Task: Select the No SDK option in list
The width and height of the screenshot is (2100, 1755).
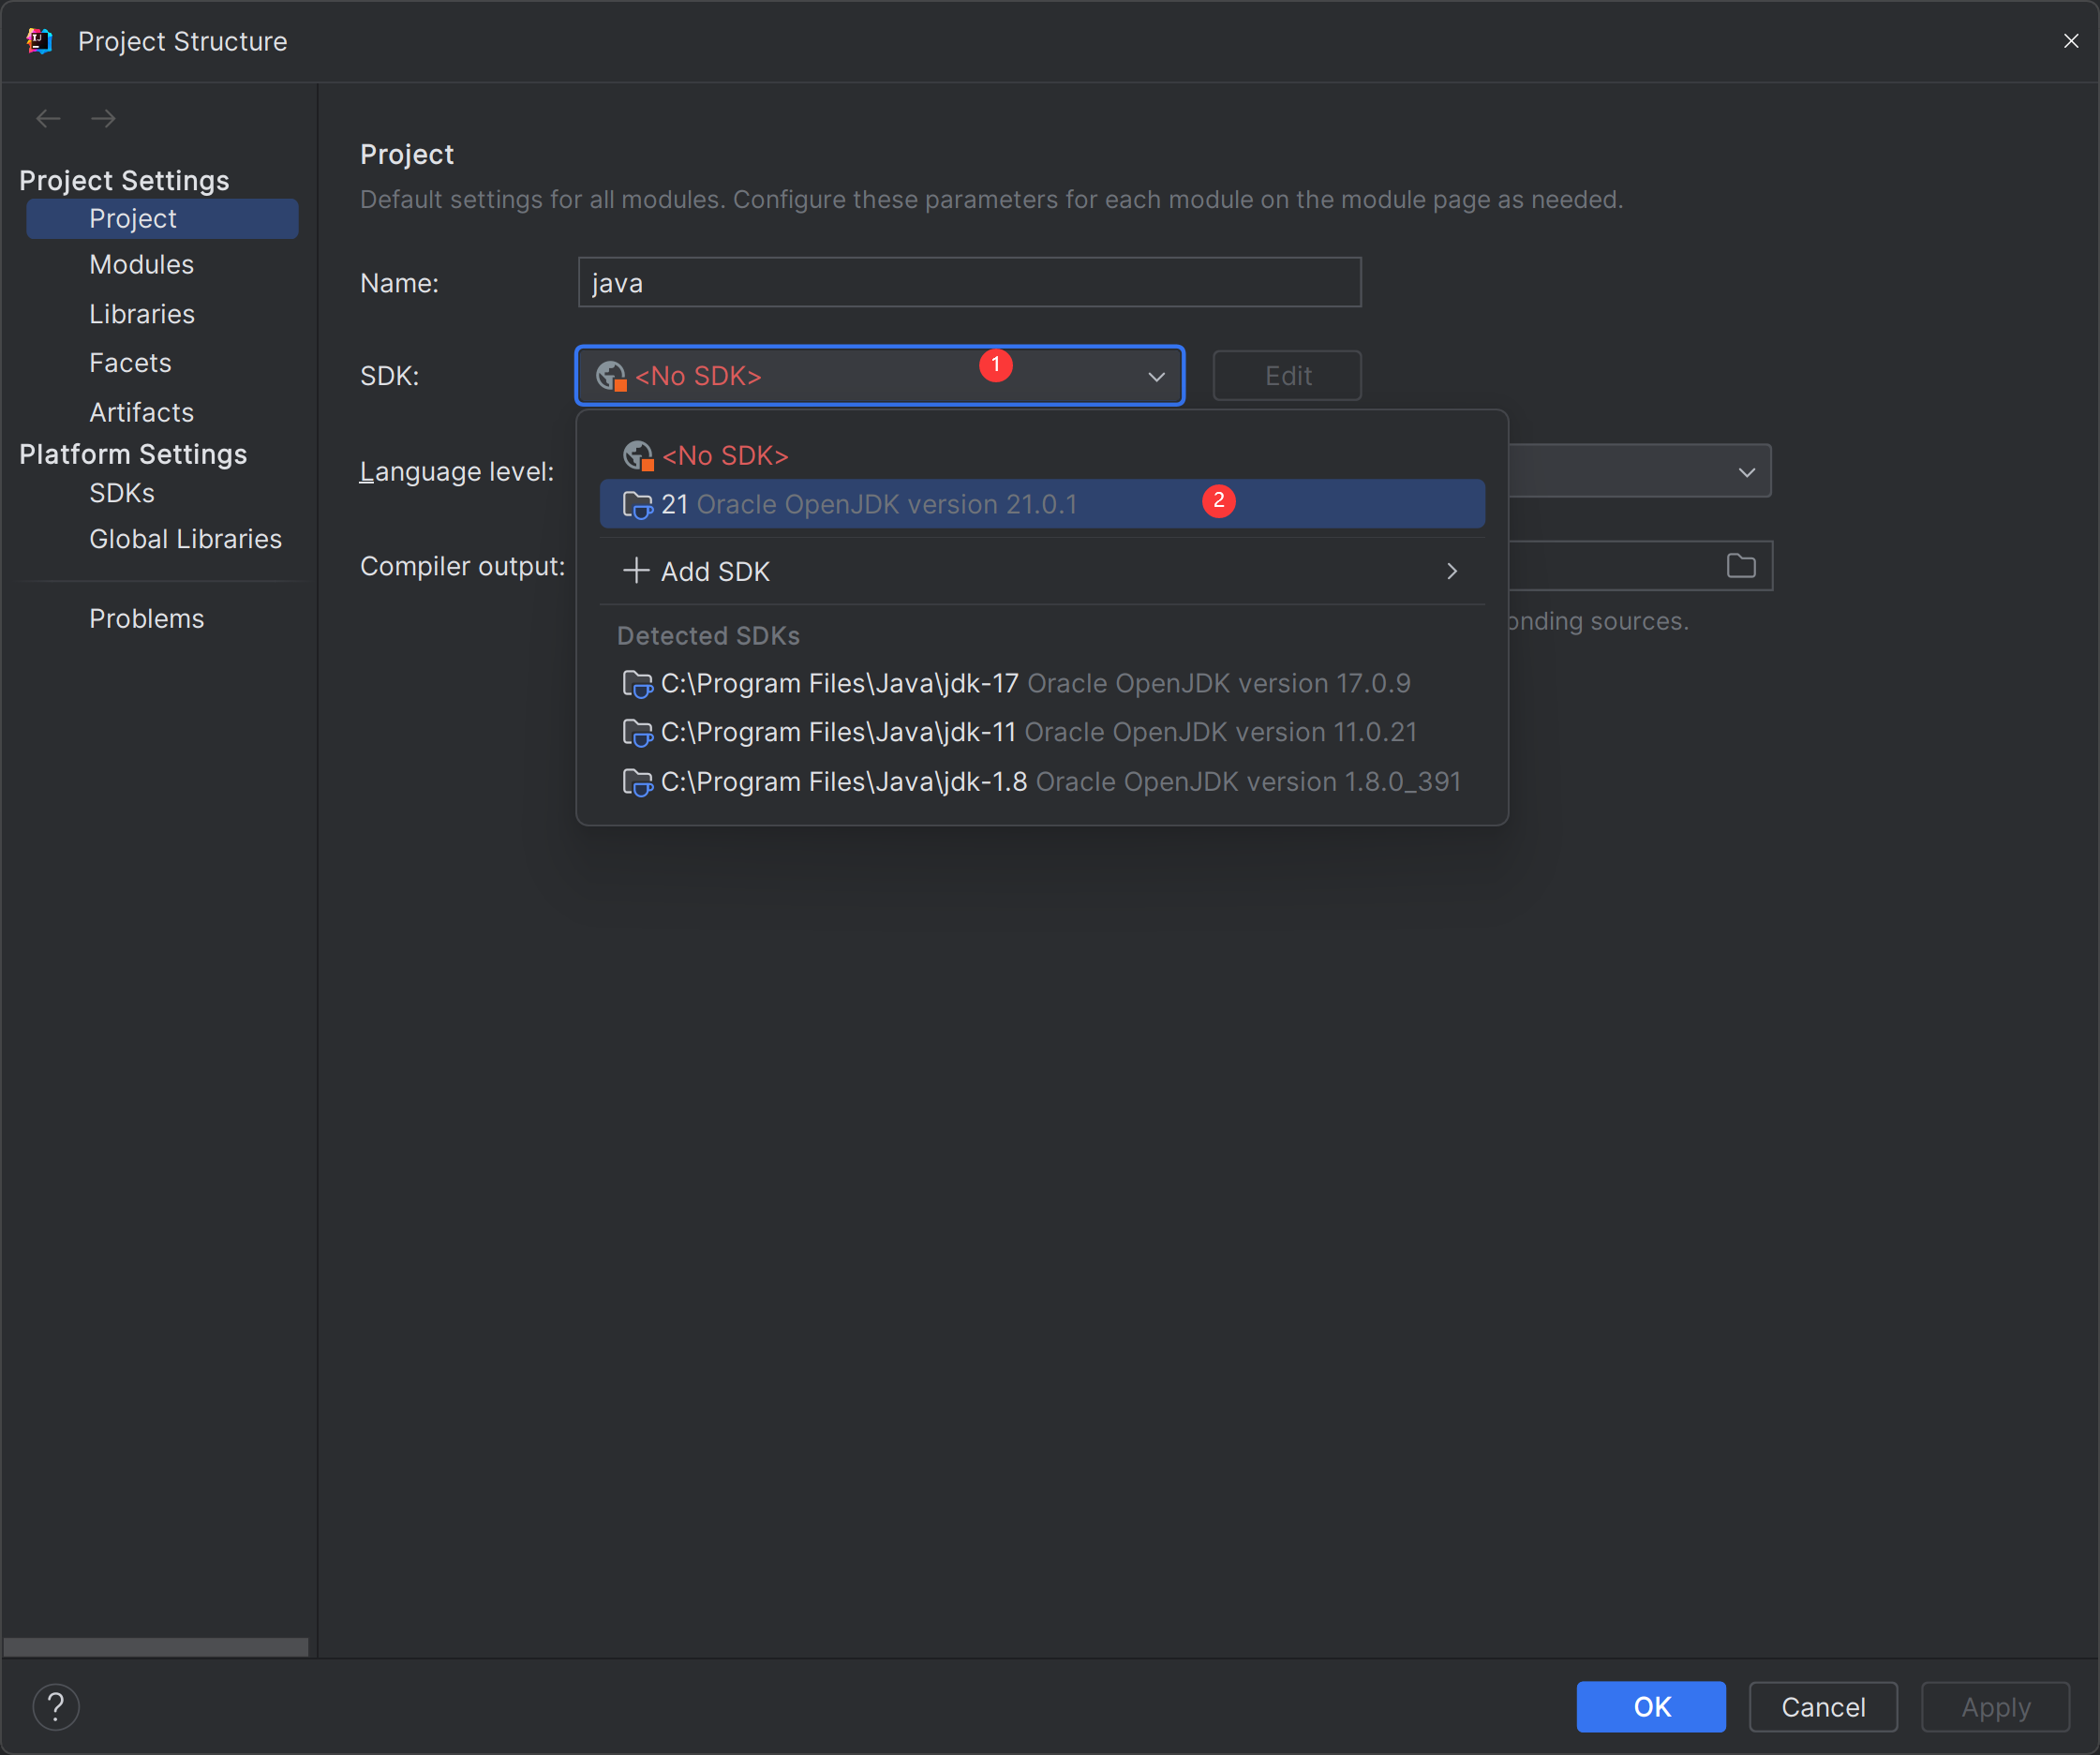Action: (1042, 456)
